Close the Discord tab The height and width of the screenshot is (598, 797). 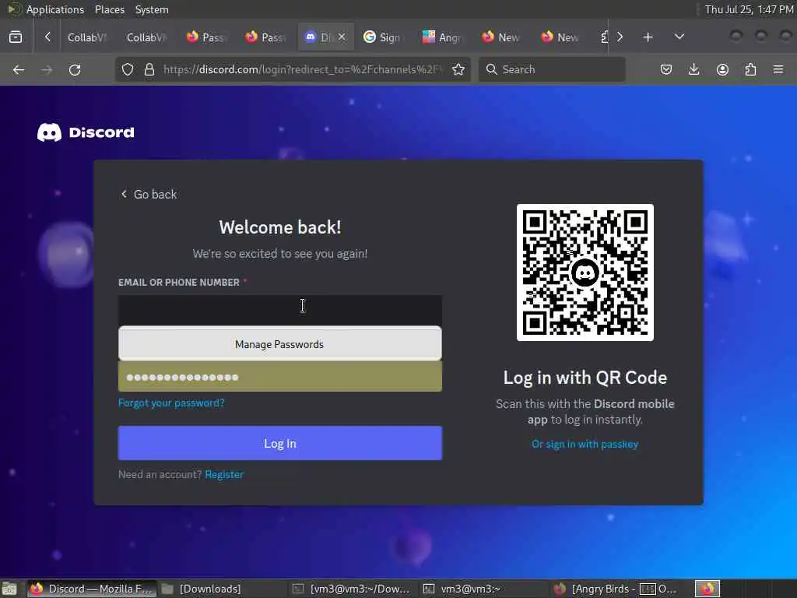(342, 37)
